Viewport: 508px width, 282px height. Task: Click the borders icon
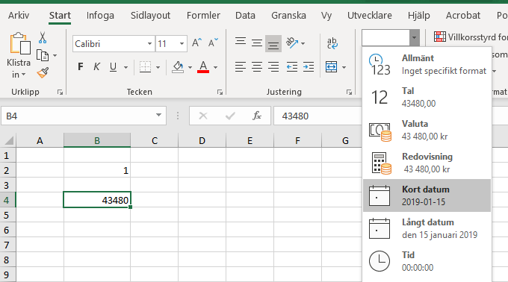[x=145, y=67]
